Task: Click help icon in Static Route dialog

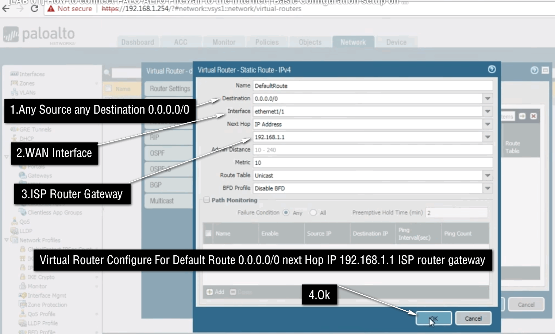Action: coord(492,69)
